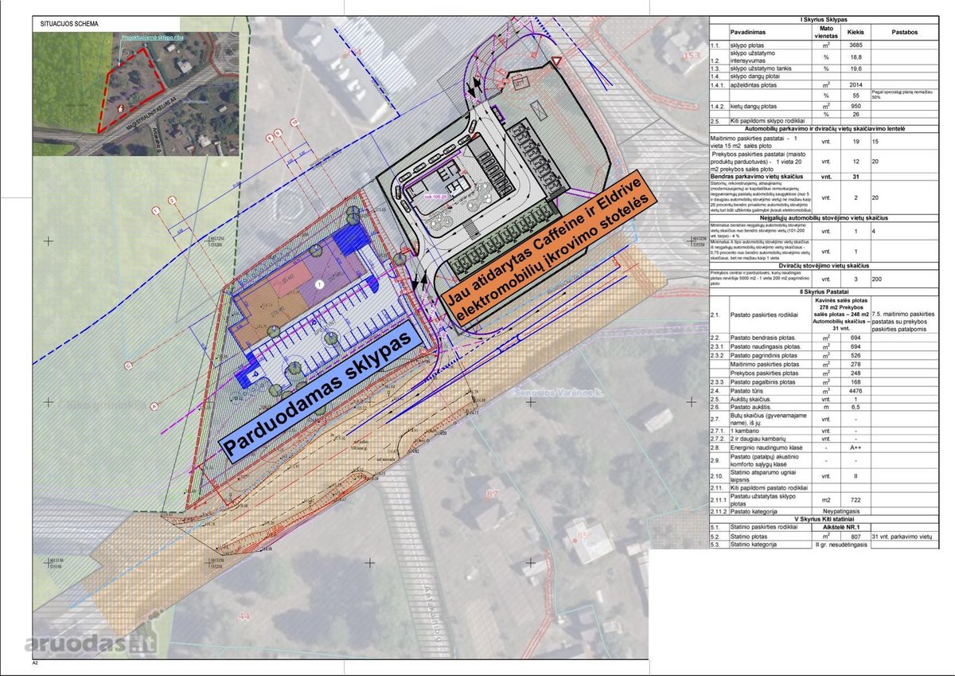Click the "SITUACIJOS SCHEMA" title
Screen dimensions: 955x676
point(69,25)
